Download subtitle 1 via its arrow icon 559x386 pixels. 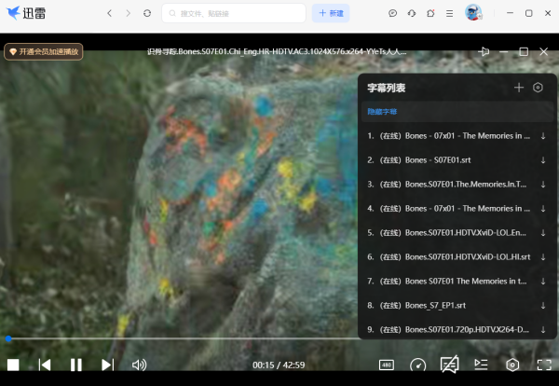click(543, 136)
